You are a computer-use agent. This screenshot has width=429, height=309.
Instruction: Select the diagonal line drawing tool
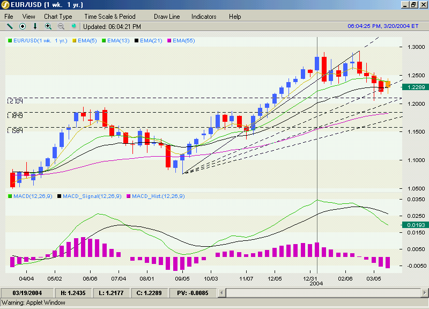click(x=9, y=26)
